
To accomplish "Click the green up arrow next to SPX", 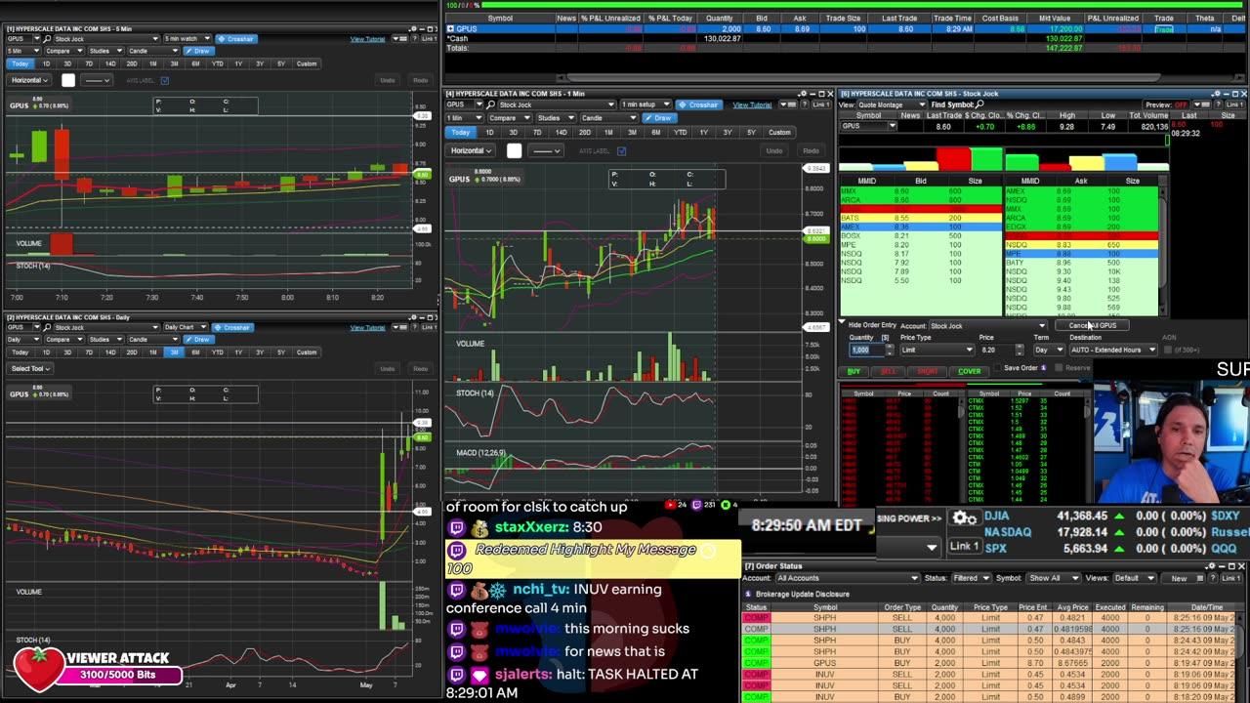I will (1119, 549).
